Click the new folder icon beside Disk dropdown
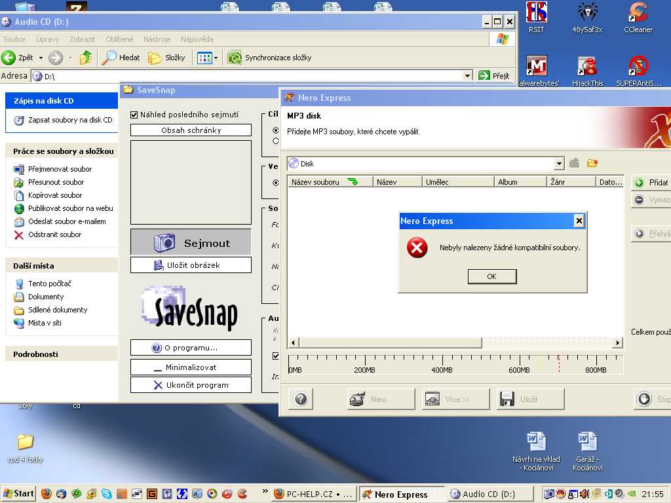This screenshot has width=671, height=503. pyautogui.click(x=592, y=163)
